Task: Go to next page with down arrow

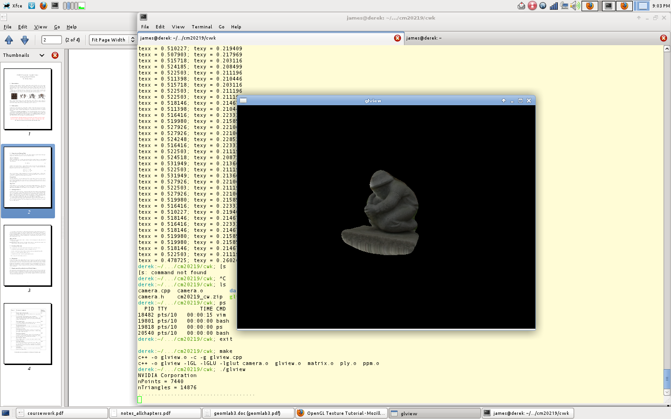Action: pos(25,40)
